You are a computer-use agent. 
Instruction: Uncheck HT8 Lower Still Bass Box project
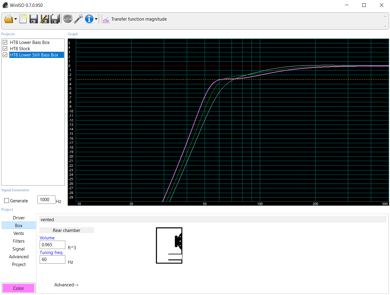[5, 55]
